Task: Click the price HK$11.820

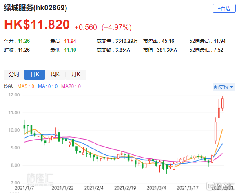Action: click(37, 24)
